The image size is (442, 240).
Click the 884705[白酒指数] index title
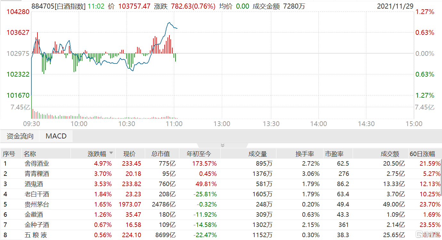point(58,6)
